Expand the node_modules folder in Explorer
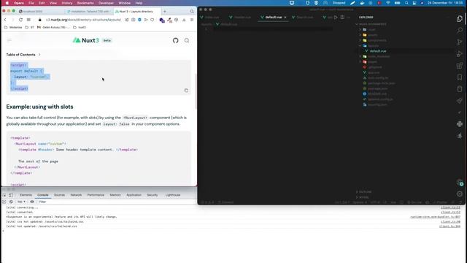This screenshot has height=263, width=467. tap(360, 56)
